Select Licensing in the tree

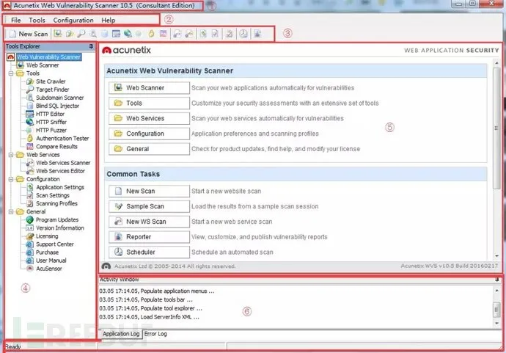47,236
